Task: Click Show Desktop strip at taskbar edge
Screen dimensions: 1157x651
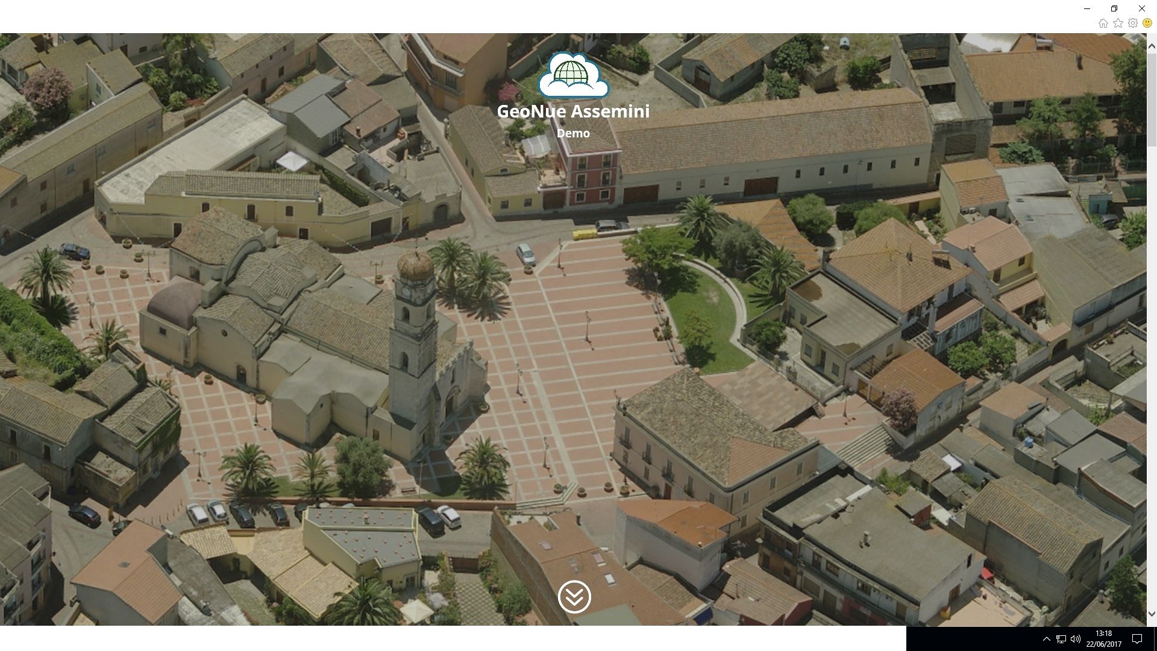Action: tap(1155, 639)
